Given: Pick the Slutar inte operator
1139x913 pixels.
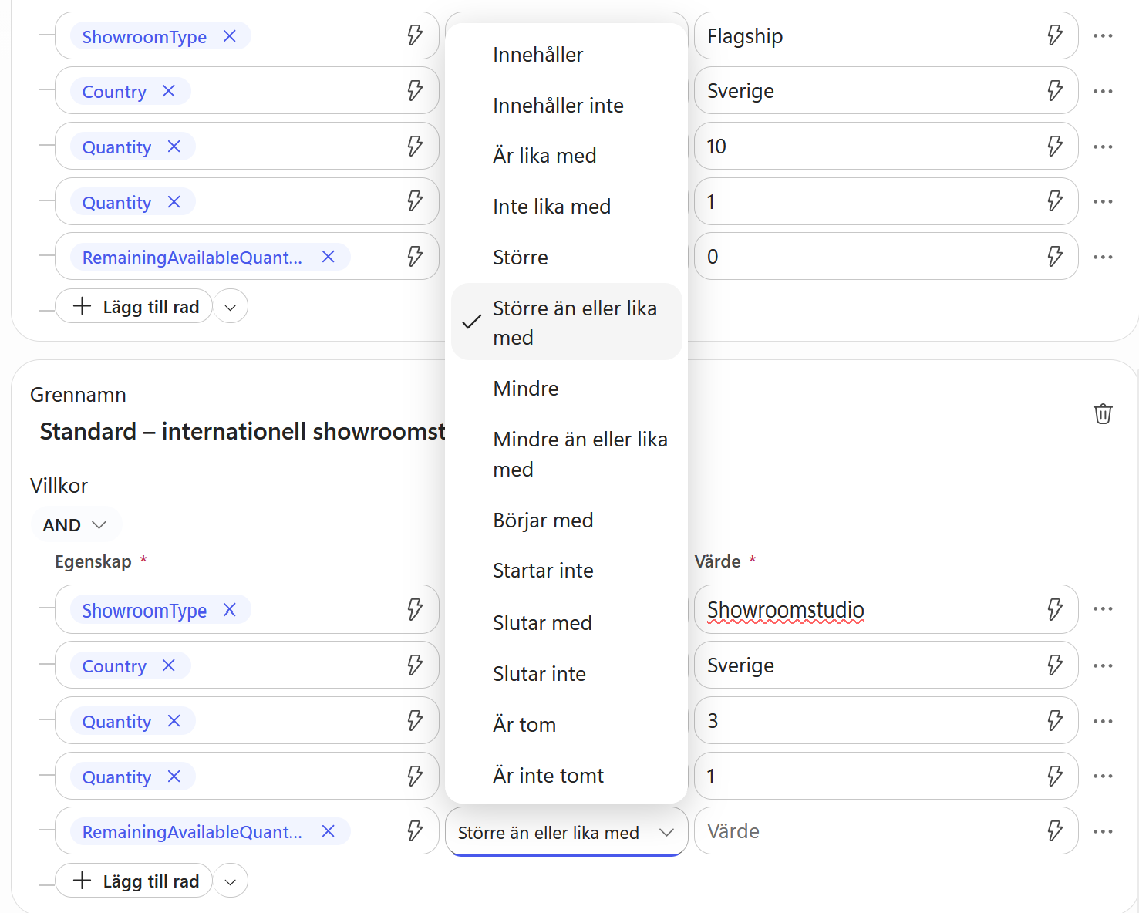Looking at the screenshot, I should [567, 674].
